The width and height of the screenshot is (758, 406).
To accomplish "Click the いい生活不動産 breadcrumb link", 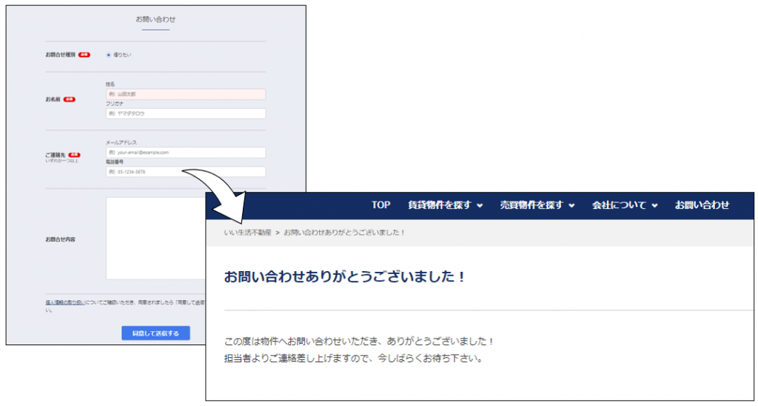I will tap(247, 233).
